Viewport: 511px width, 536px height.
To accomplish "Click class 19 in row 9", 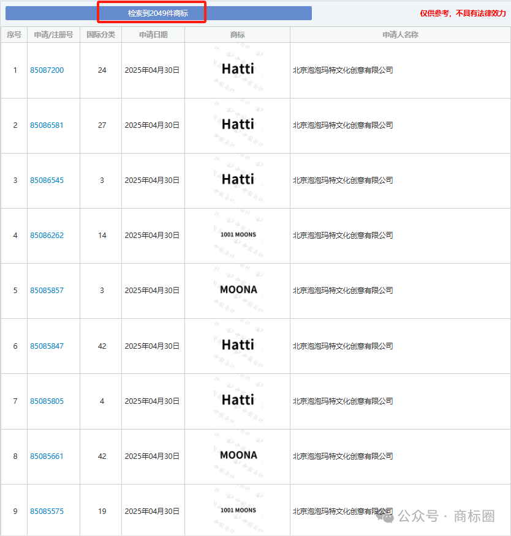I will point(102,511).
